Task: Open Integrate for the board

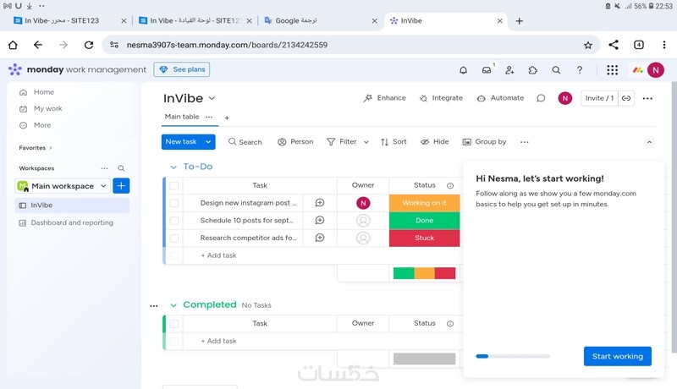Action: pos(441,98)
